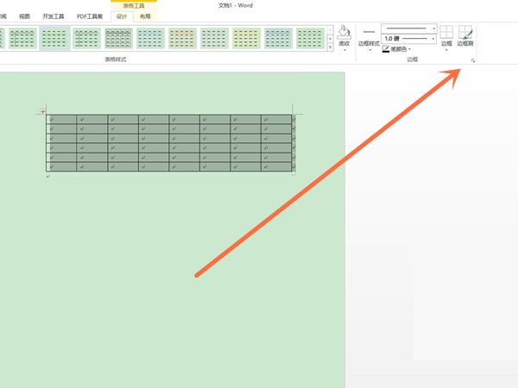Click the 笔颜色 pen color swatch

(x=386, y=49)
